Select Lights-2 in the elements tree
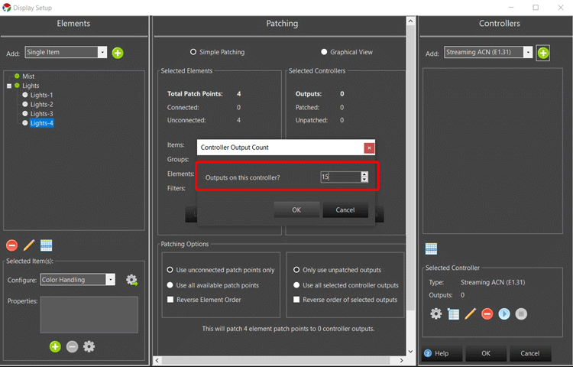 point(42,105)
